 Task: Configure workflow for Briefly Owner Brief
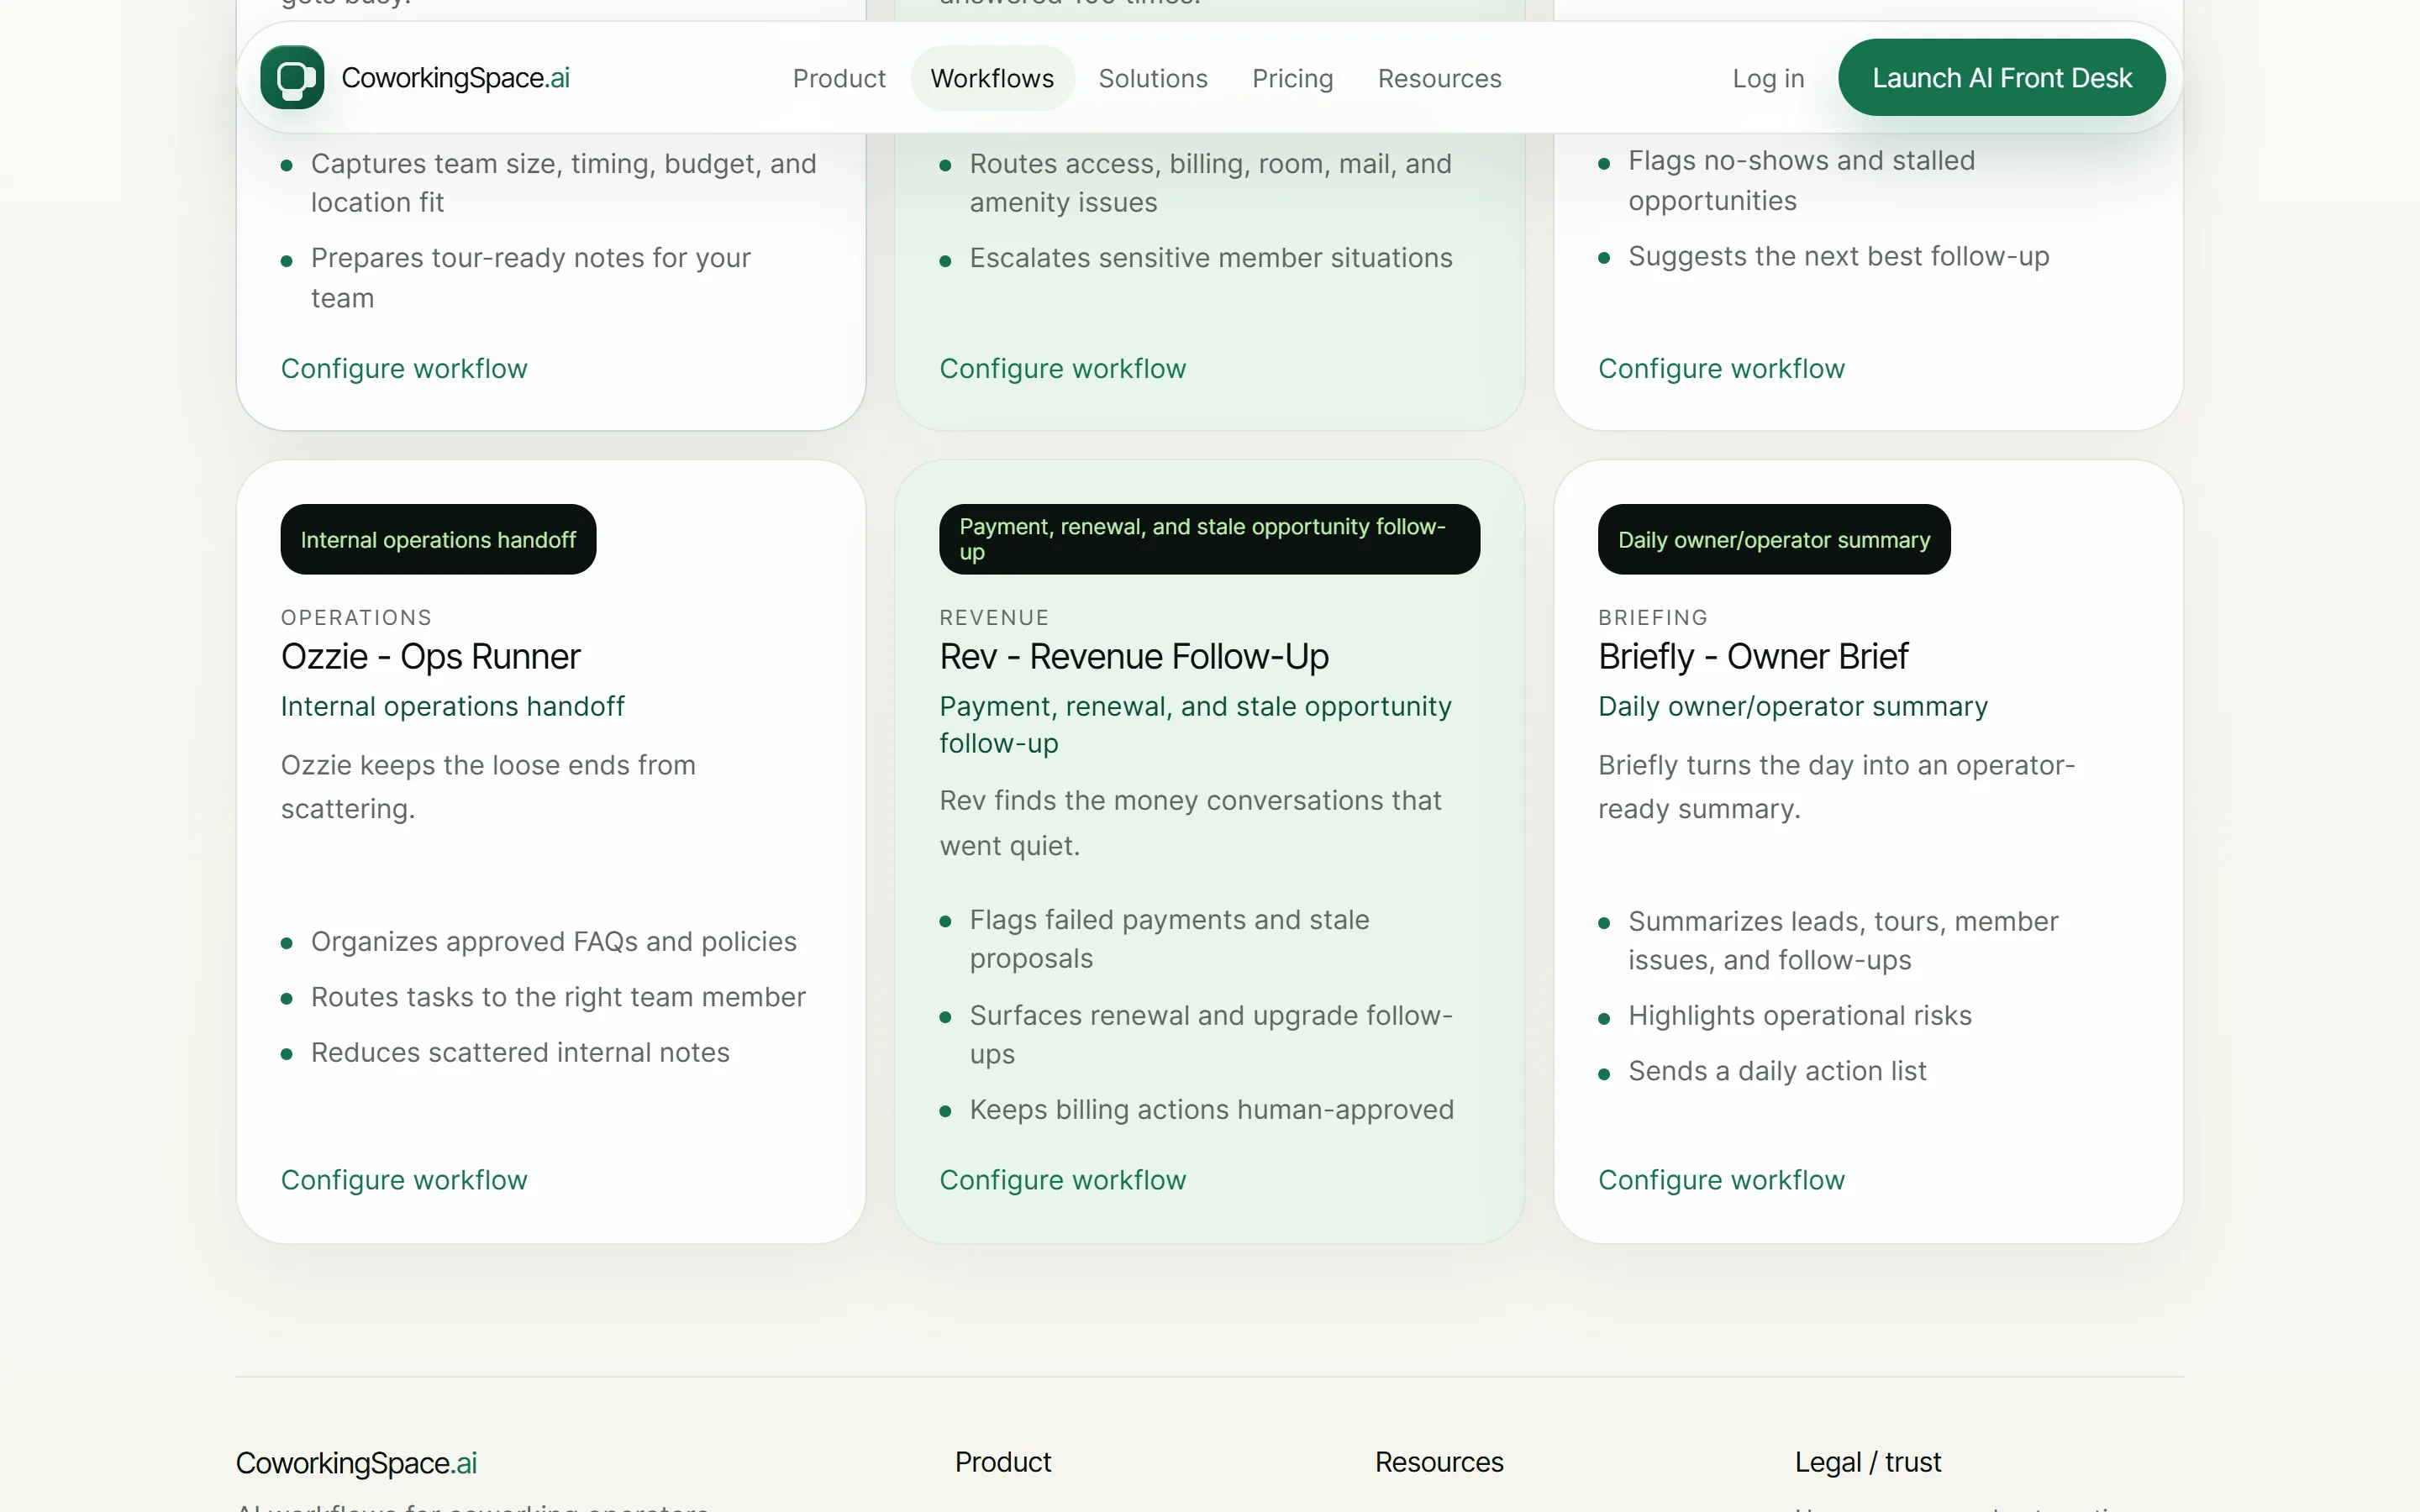(x=1721, y=1180)
